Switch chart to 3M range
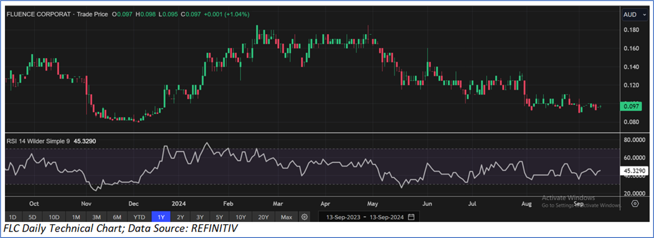The width and height of the screenshot is (654, 238). click(96, 217)
